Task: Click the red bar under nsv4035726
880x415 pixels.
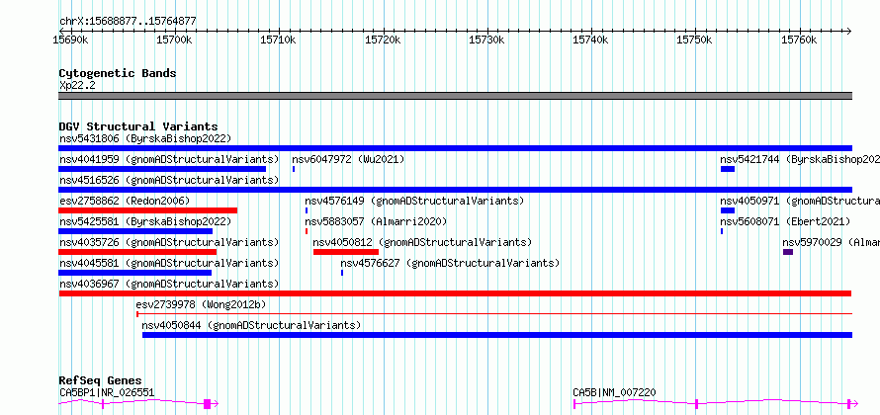Action: tap(136, 252)
